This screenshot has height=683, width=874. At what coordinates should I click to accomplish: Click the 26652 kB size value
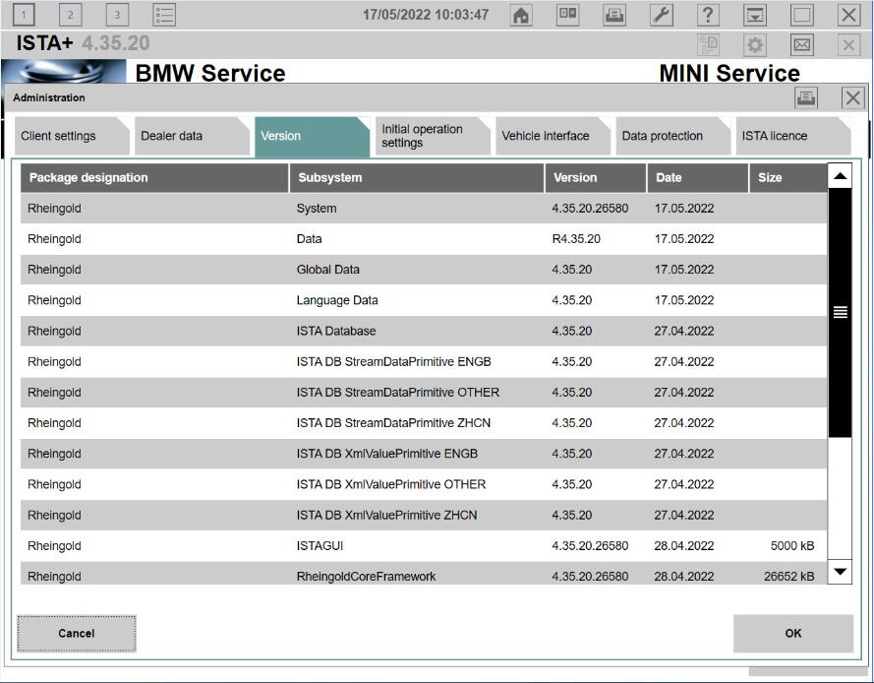(x=788, y=577)
